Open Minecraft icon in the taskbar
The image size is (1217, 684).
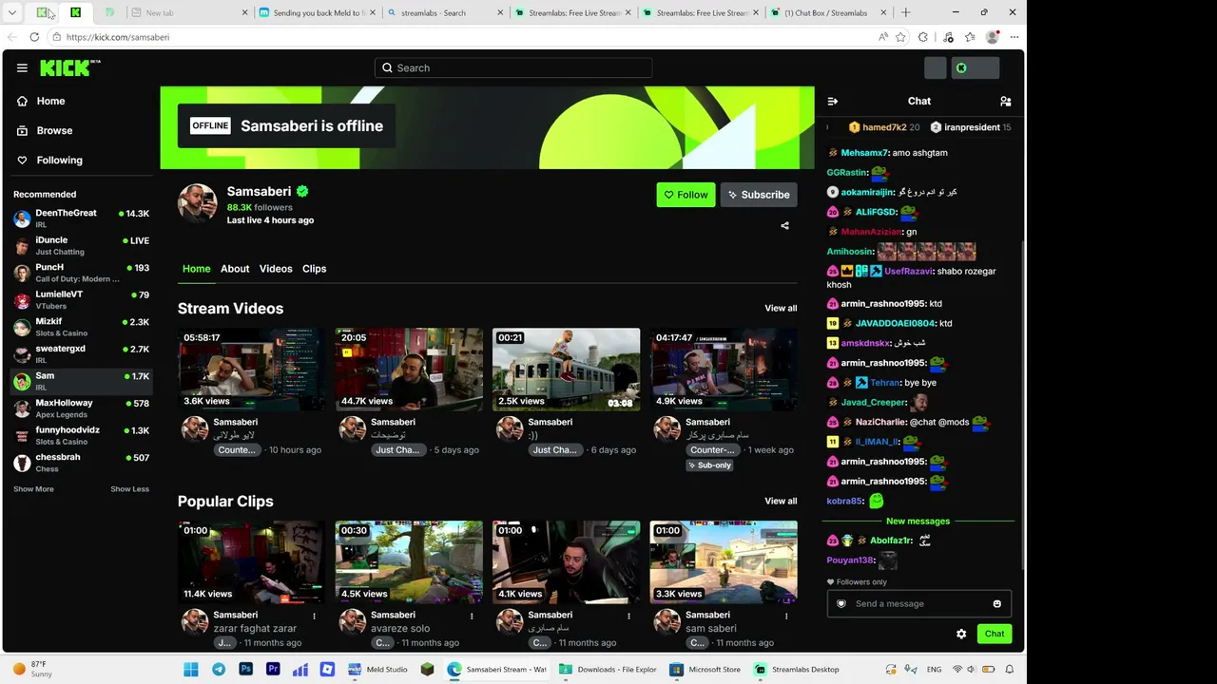click(x=427, y=670)
